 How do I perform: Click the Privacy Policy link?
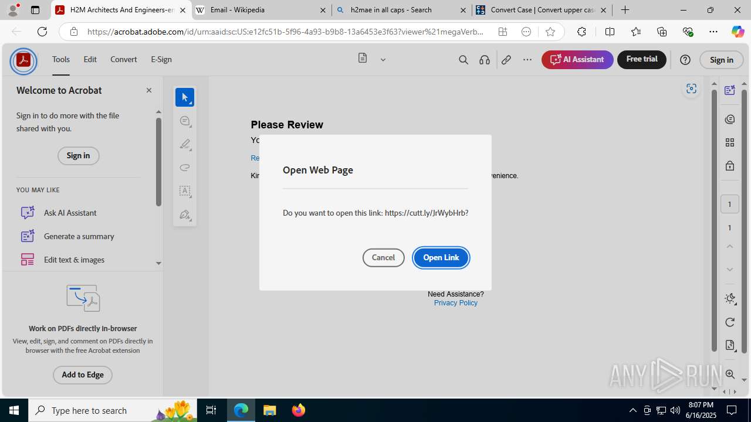pyautogui.click(x=456, y=303)
